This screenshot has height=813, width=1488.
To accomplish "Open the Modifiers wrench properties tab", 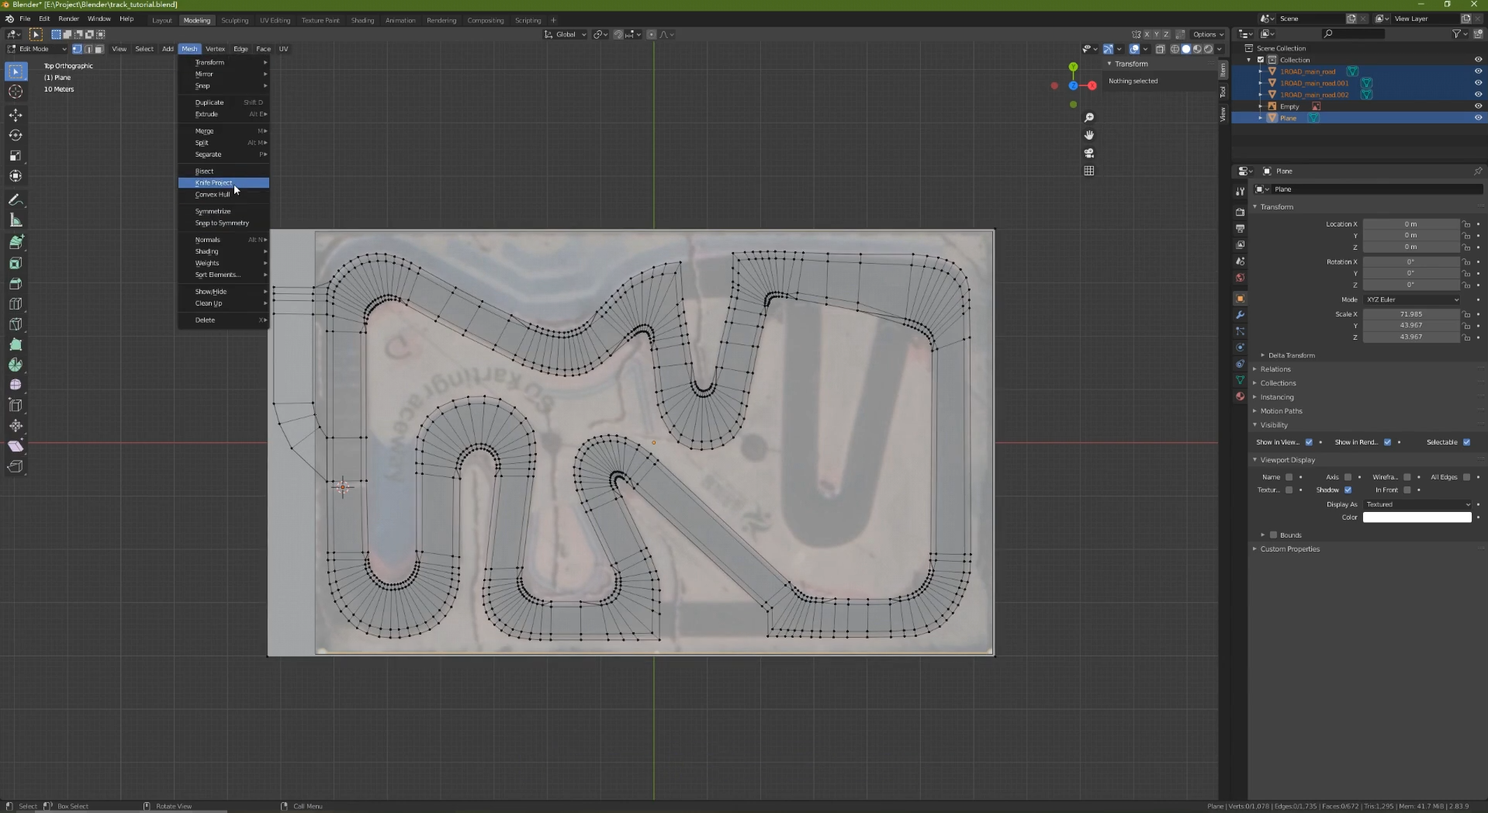I will tap(1240, 315).
